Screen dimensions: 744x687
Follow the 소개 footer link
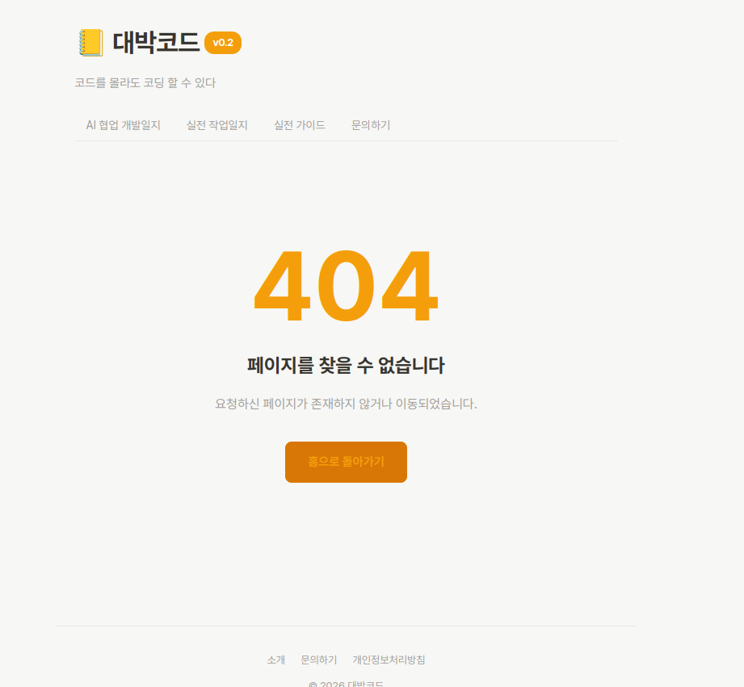[x=275, y=660]
